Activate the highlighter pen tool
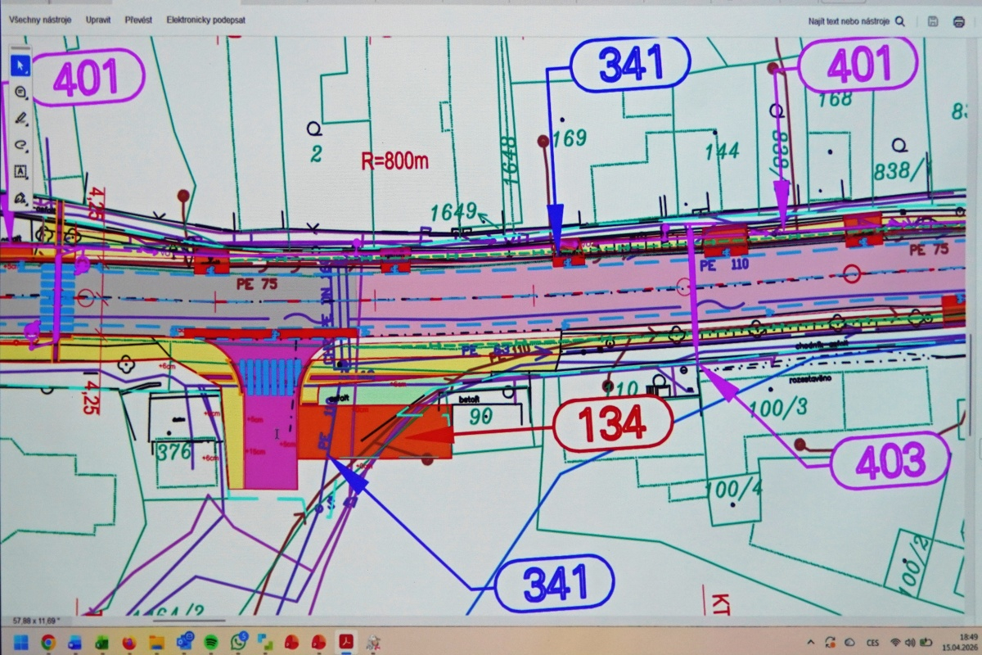982x655 pixels. point(20,119)
